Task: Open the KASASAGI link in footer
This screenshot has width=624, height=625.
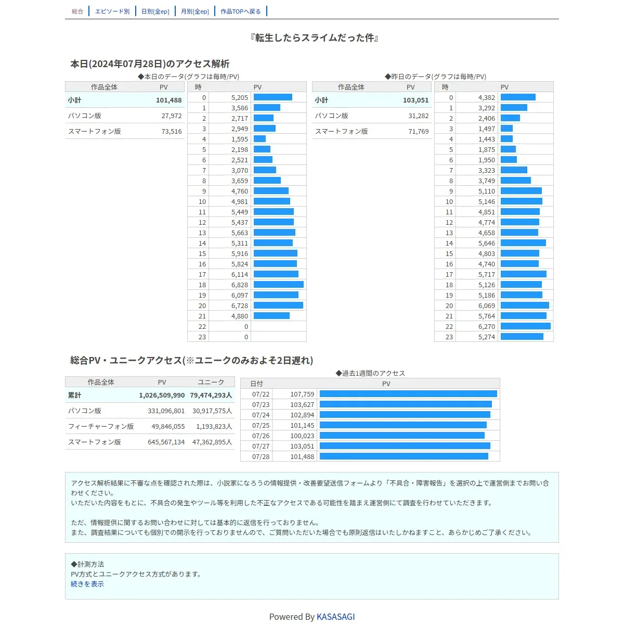Action: pyautogui.click(x=336, y=617)
